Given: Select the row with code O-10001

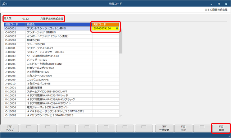Looking at the screenshot, I should [x=62, y=111].
